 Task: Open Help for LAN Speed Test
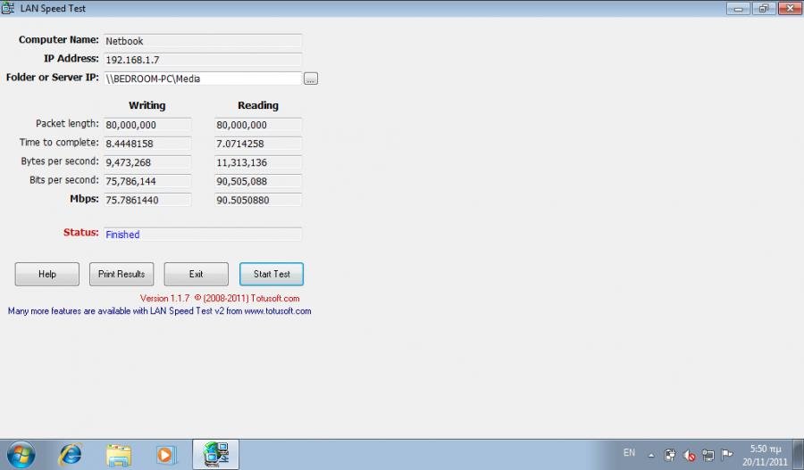click(x=46, y=274)
